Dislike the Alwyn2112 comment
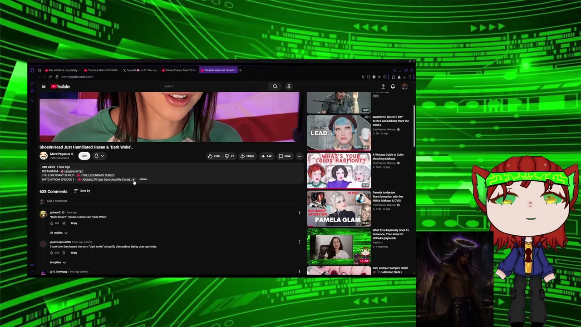Image resolution: width=581 pixels, height=327 pixels. 64,223
